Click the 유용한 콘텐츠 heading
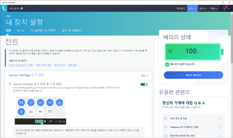233x138 pixels. (x=174, y=92)
